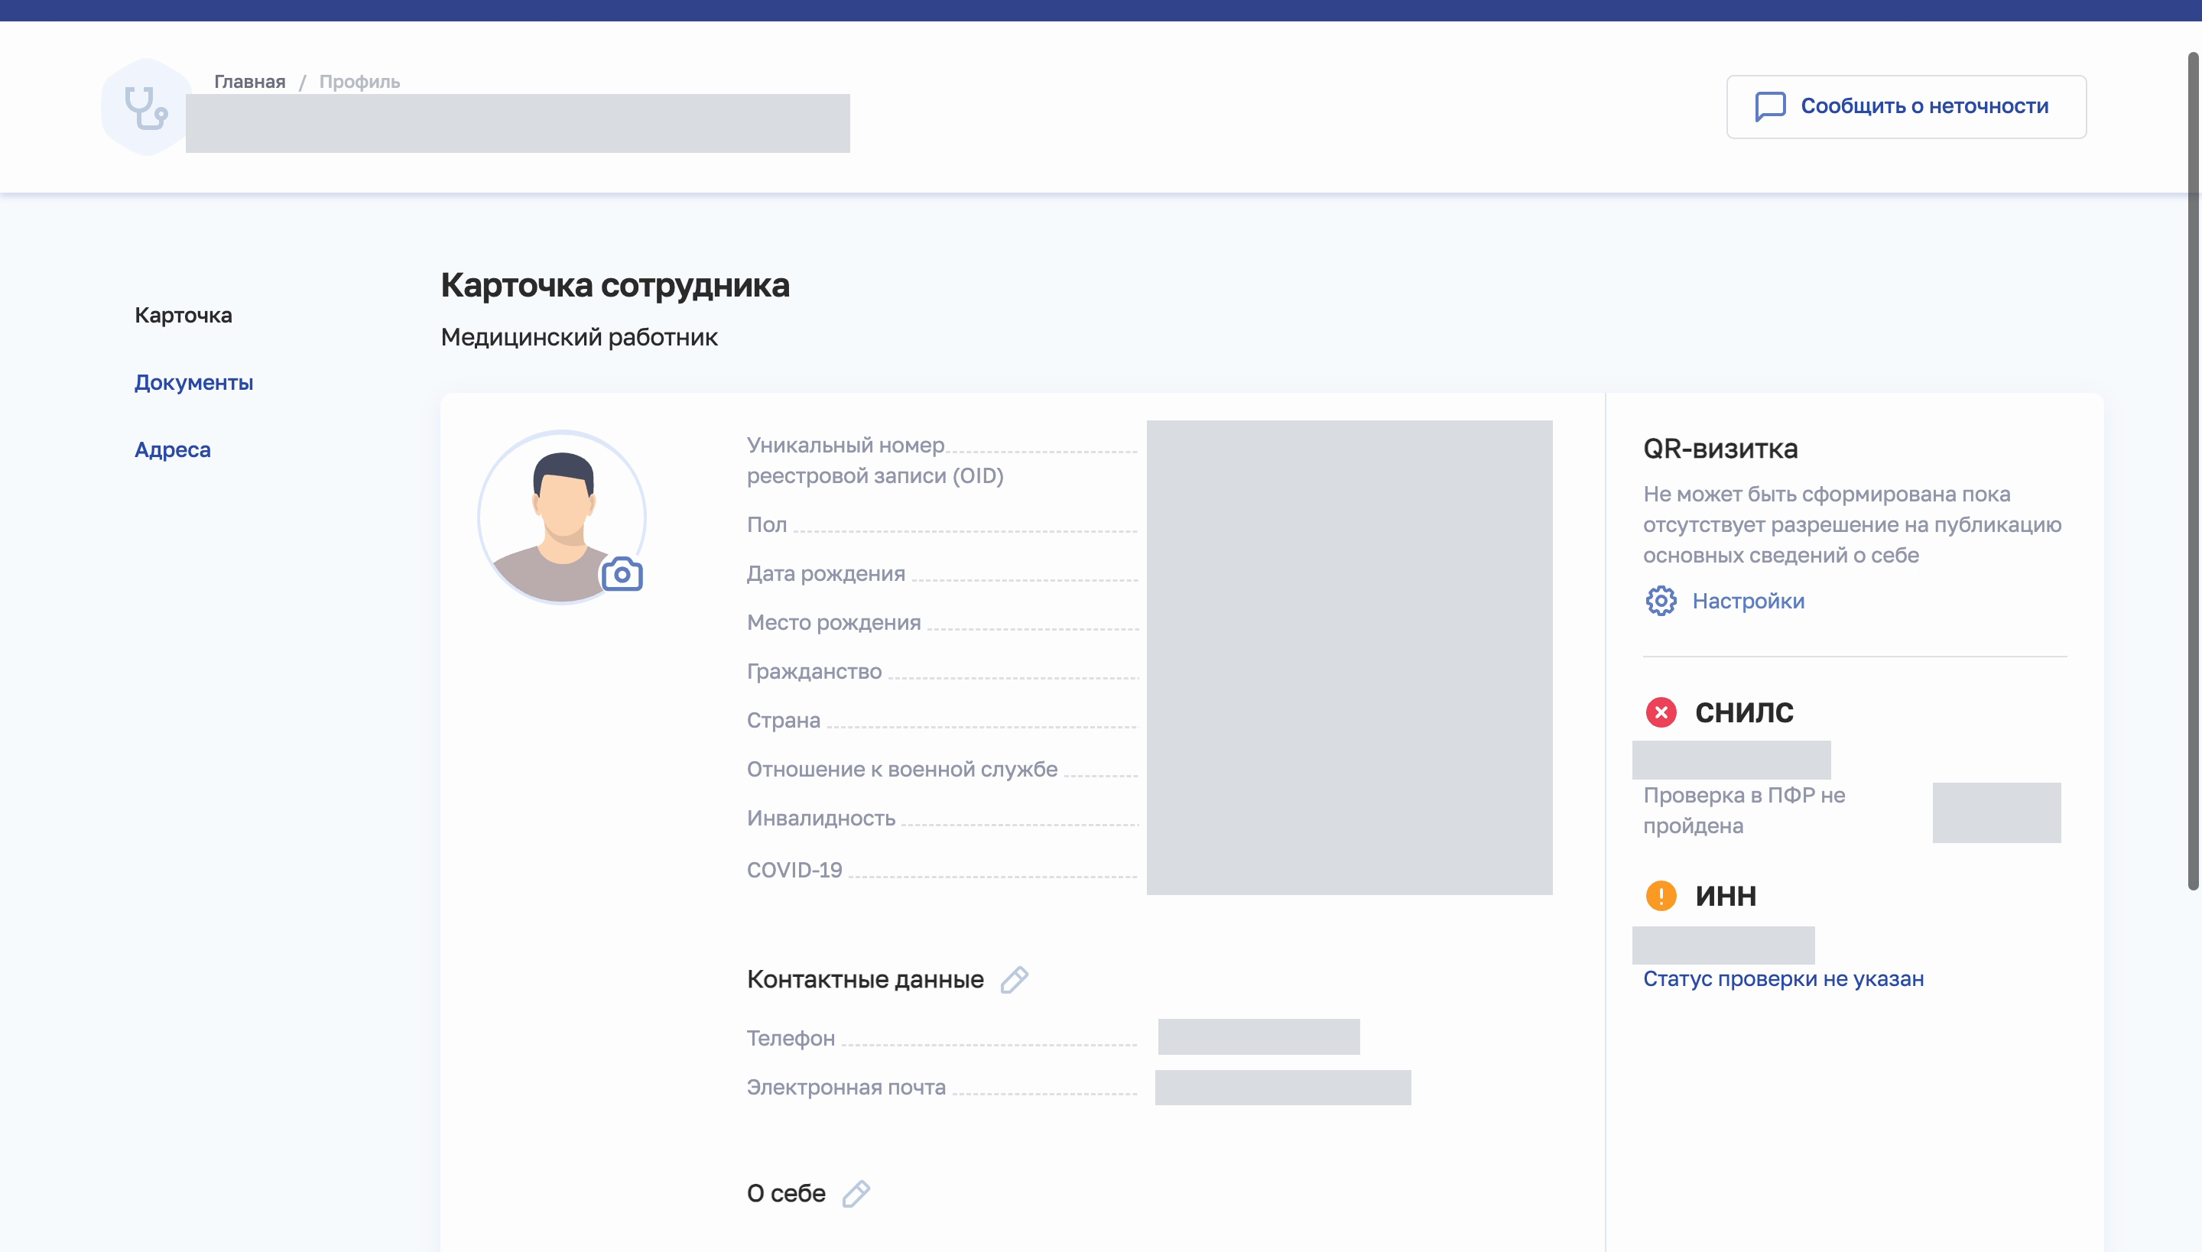Click the settings gear icon
This screenshot has height=1252, width=2202.
point(1661,601)
